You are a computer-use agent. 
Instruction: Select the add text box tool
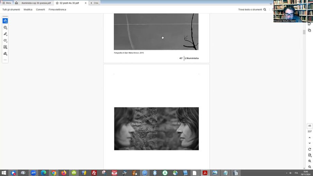tap(5, 47)
